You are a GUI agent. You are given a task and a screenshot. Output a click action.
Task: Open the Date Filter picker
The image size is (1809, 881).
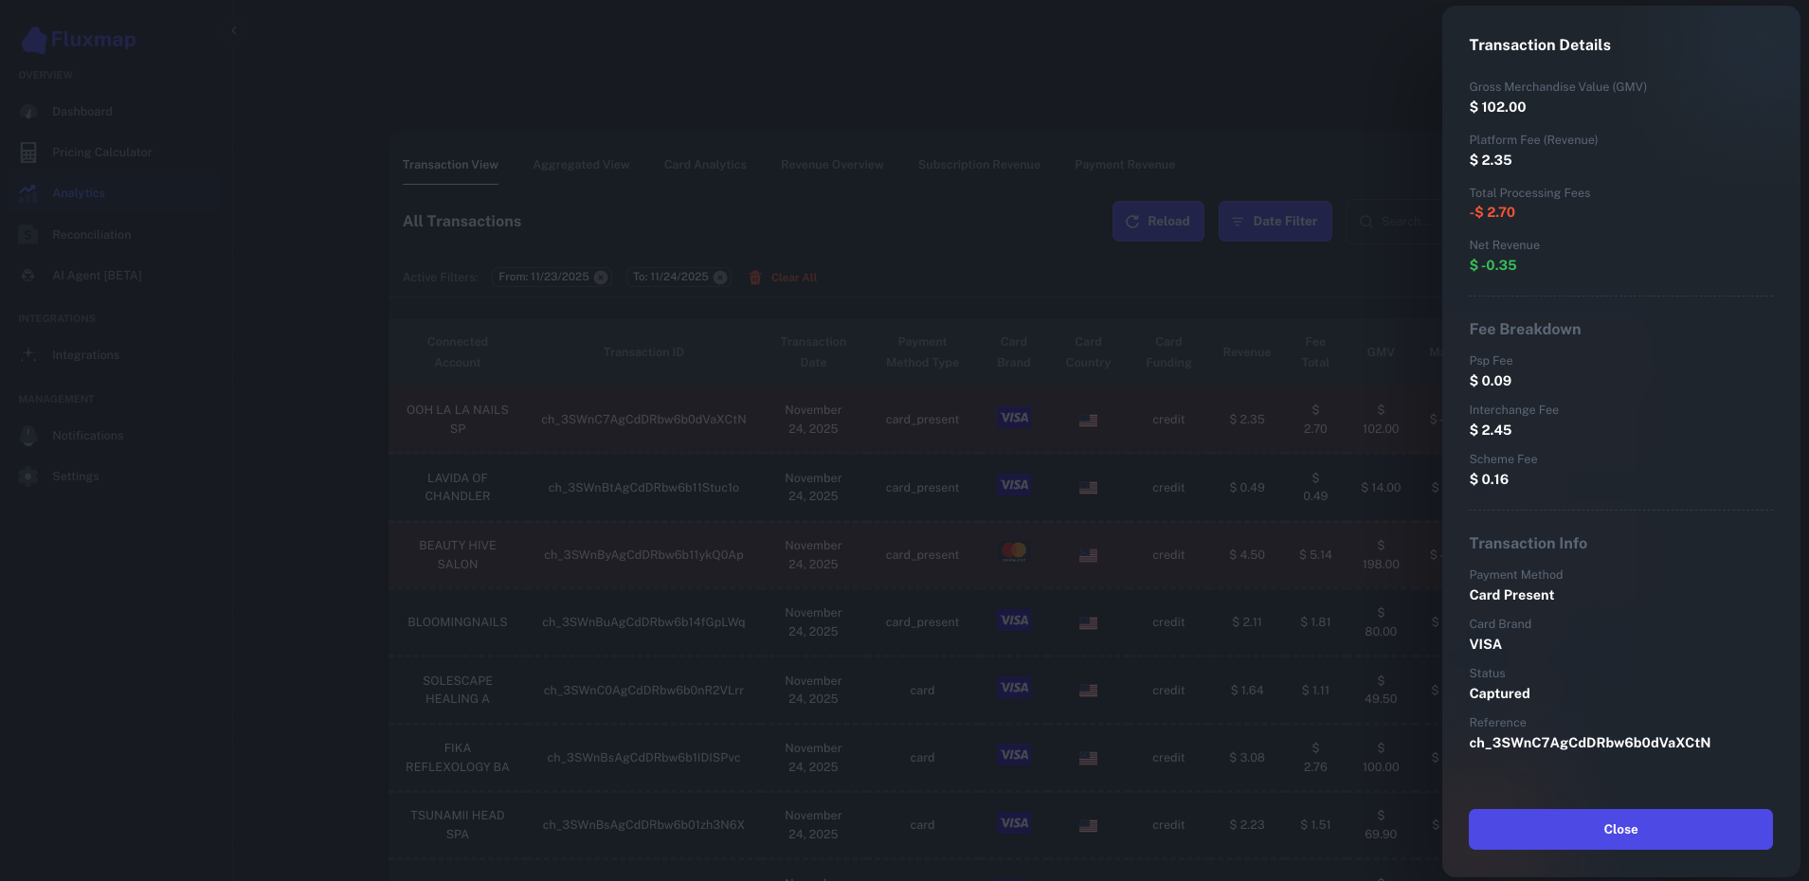[x=1275, y=221]
